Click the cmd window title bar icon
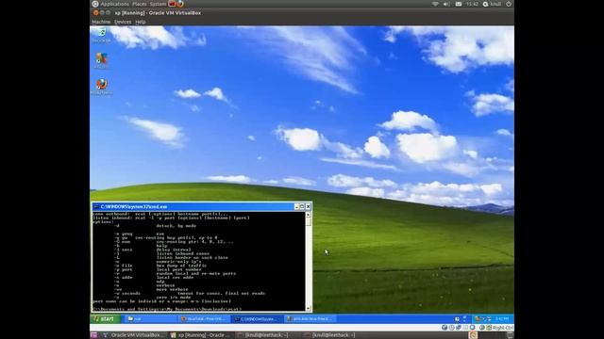Image resolution: width=604 pixels, height=339 pixels. [x=96, y=207]
